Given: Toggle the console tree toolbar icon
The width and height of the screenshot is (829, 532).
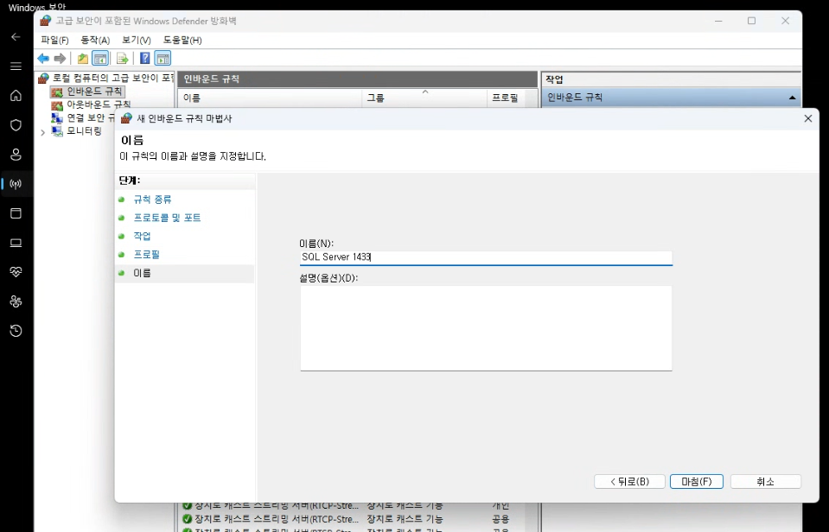Looking at the screenshot, I should (100, 58).
